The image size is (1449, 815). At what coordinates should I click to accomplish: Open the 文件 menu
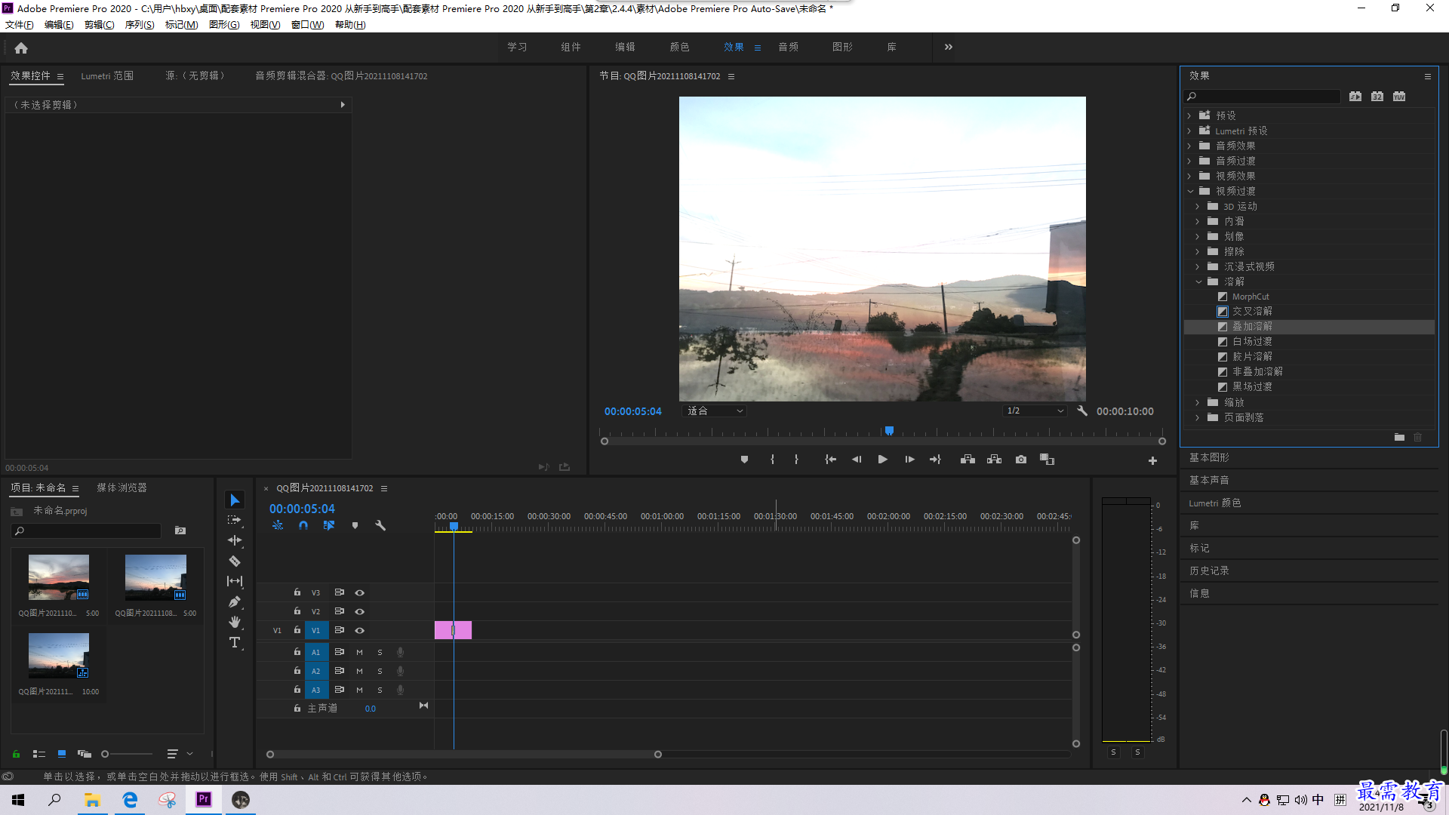(x=20, y=25)
